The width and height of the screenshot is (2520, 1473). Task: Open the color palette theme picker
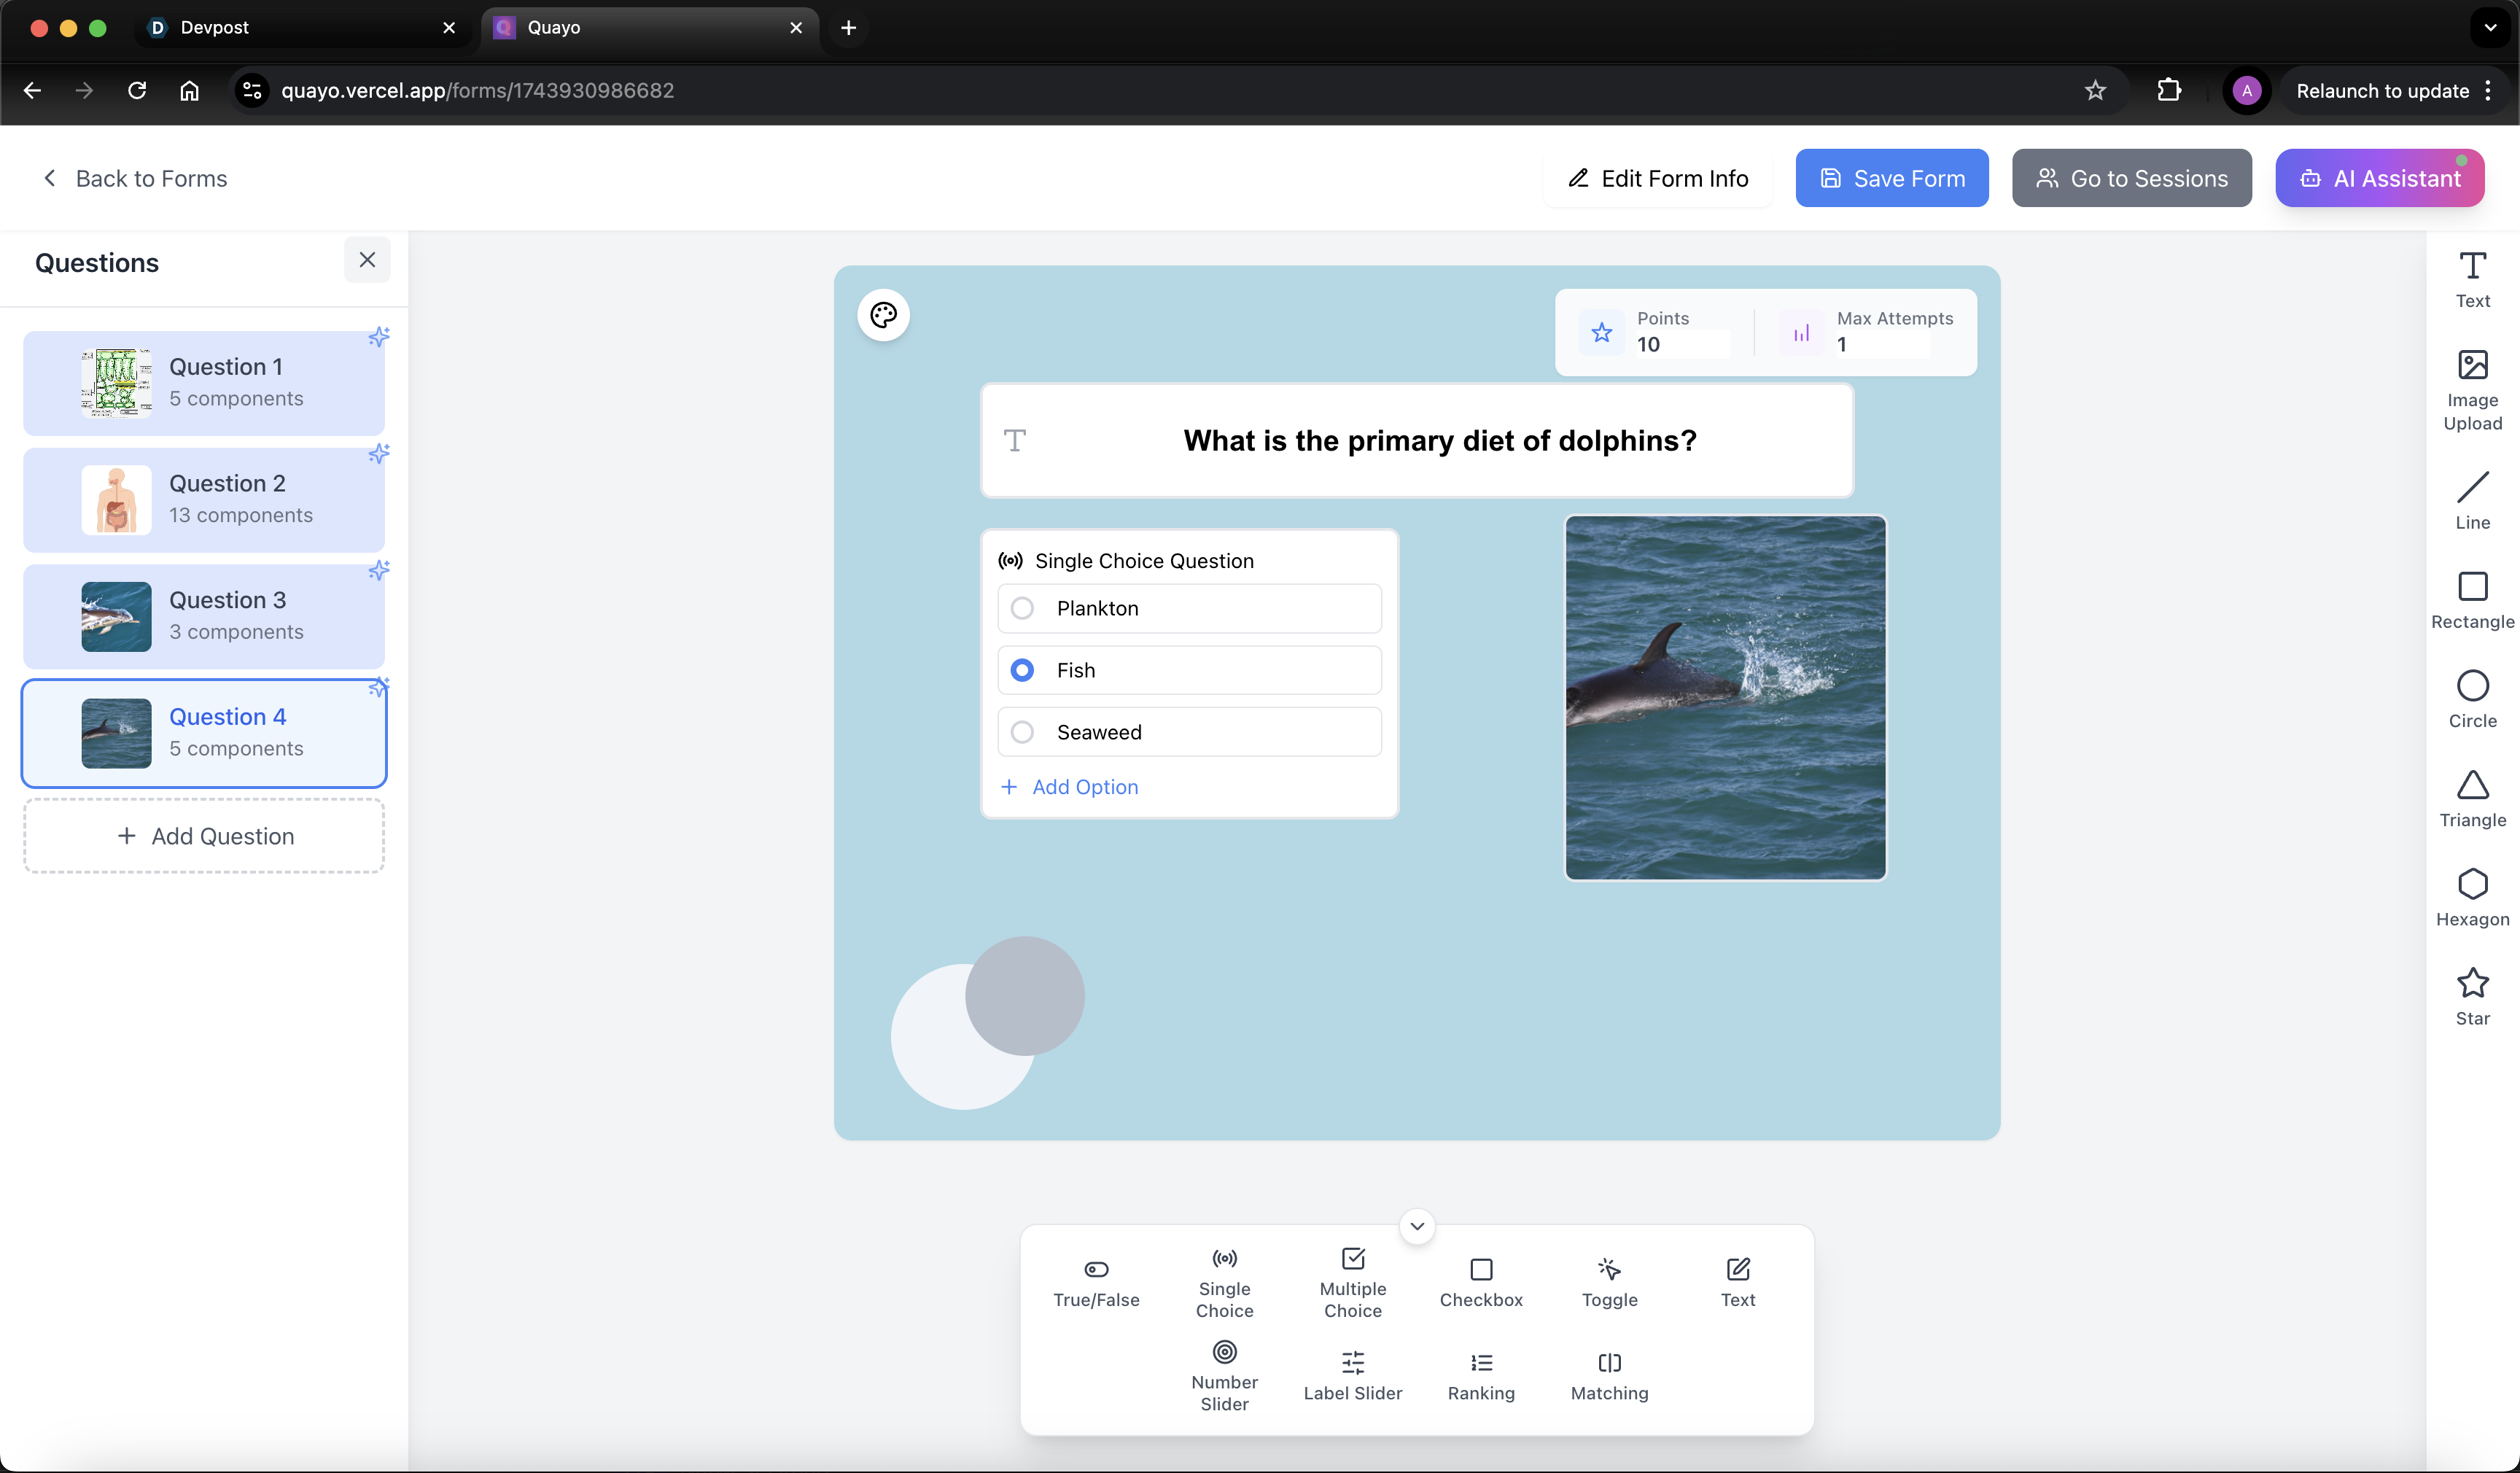click(x=883, y=316)
